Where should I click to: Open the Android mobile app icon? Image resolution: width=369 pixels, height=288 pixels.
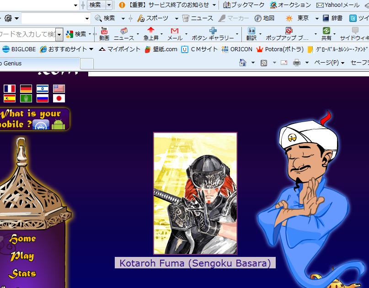(x=58, y=124)
